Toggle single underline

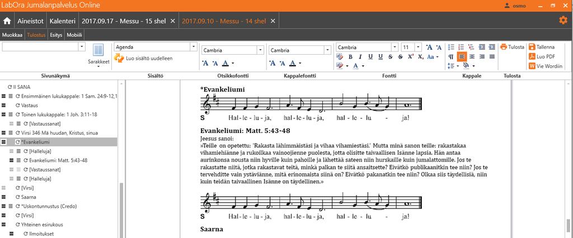[370, 56]
